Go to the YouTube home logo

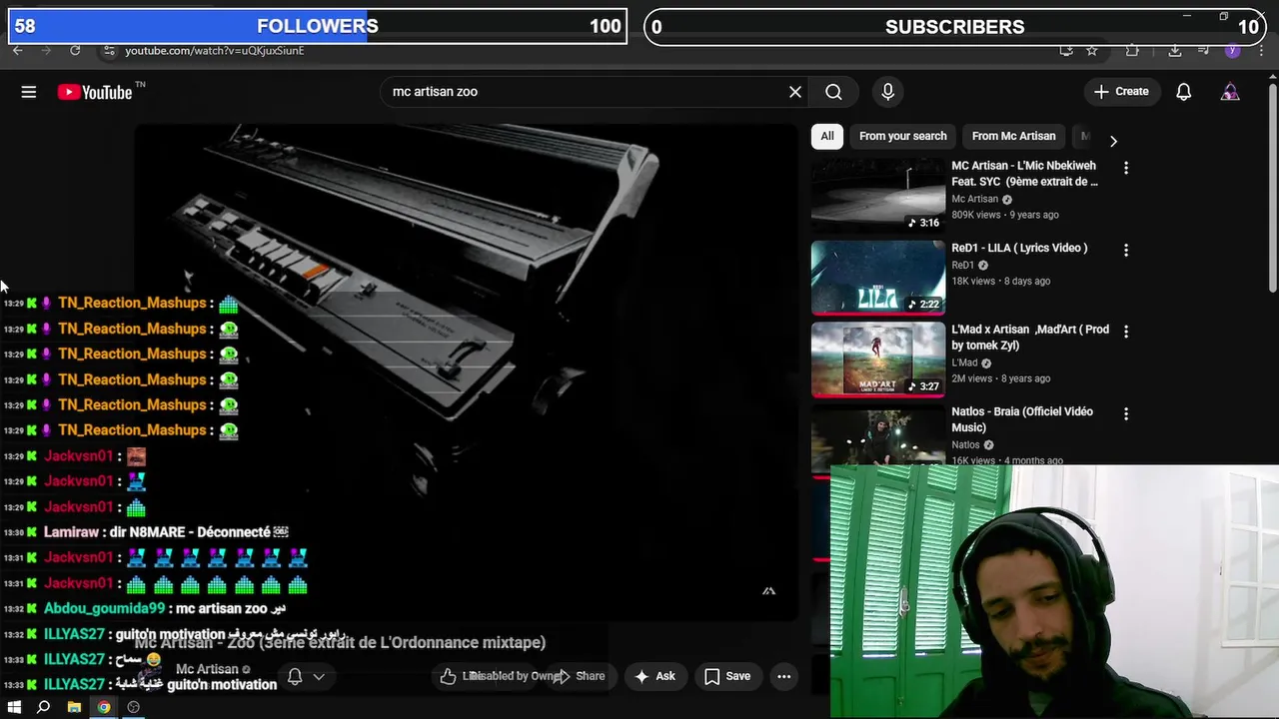click(95, 92)
